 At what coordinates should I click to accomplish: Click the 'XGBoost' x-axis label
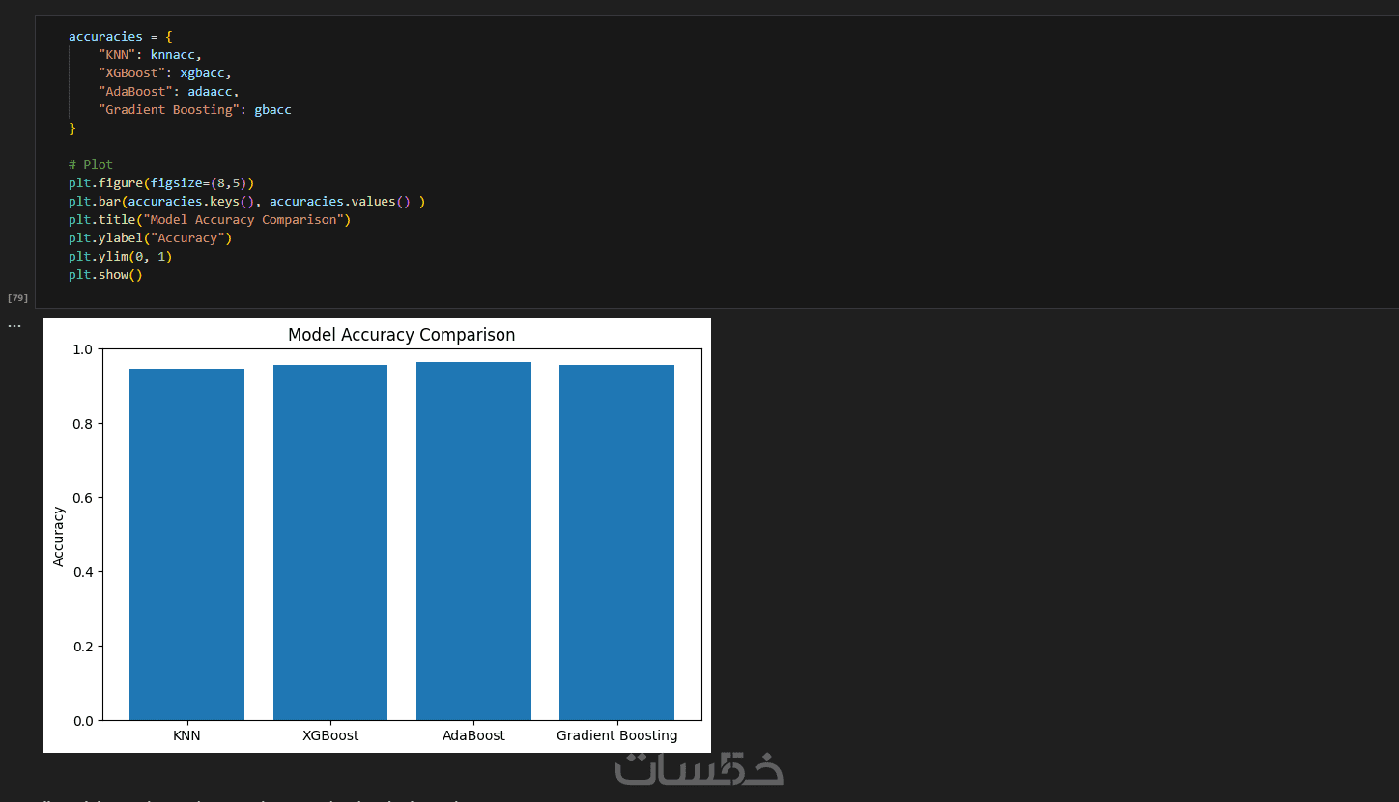330,735
